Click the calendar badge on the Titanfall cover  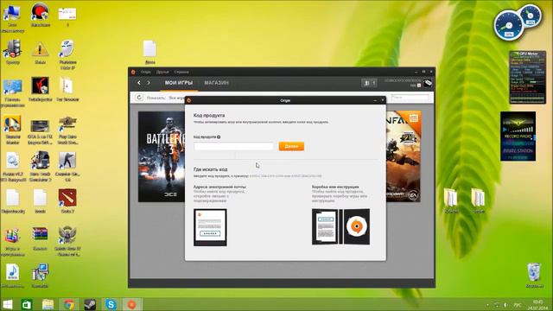(414, 118)
